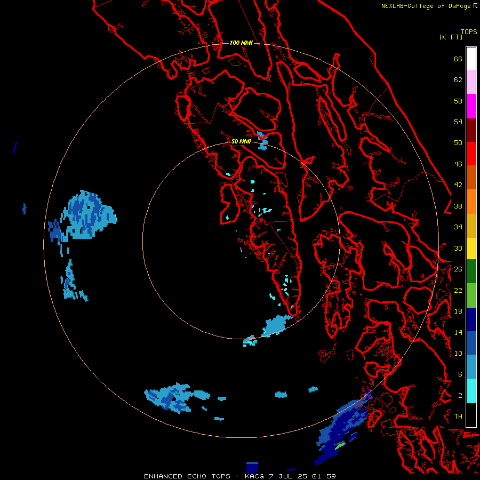This screenshot has height=480, width=480.
Task: Click the white swatch on the tops scale
Action: click(x=471, y=59)
